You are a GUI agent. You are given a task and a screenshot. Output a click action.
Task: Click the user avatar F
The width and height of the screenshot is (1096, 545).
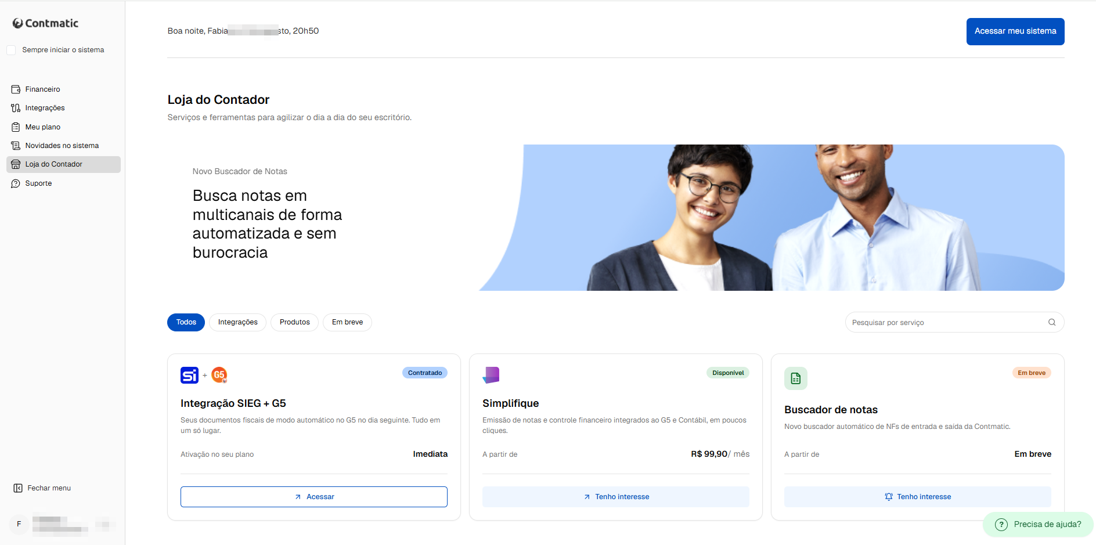pos(19,524)
